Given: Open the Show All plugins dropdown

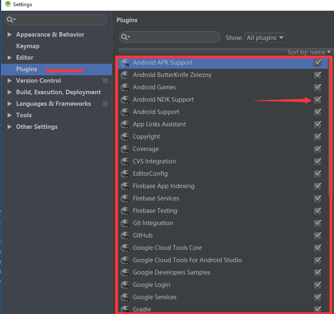Looking at the screenshot, I should [x=265, y=37].
